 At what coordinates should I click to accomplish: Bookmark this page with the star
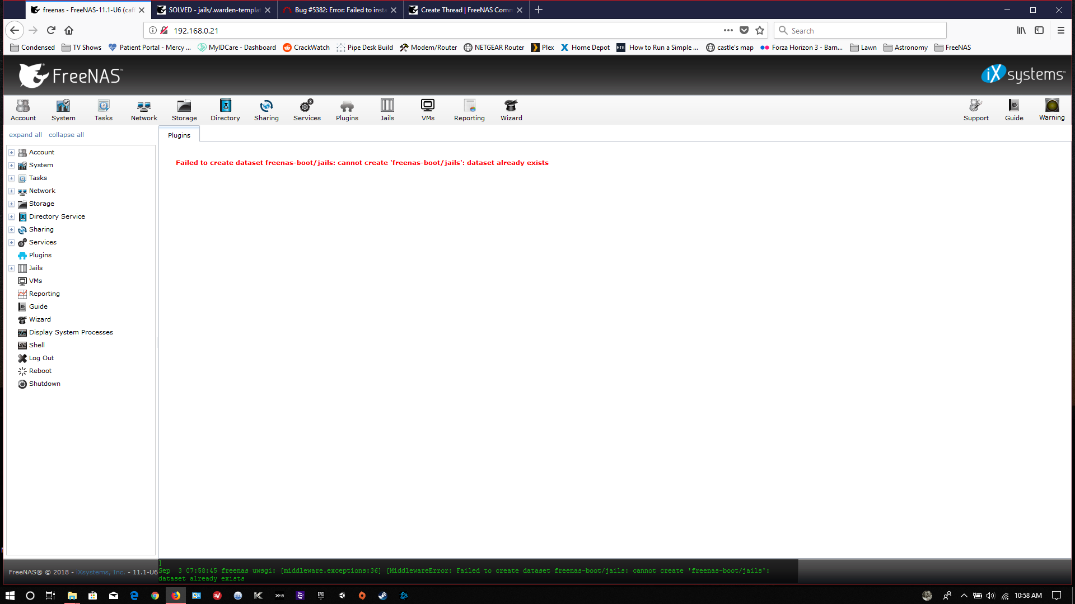[760, 30]
